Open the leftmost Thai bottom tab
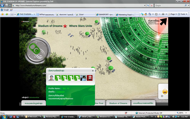This screenshot has height=119, width=190. point(34,103)
